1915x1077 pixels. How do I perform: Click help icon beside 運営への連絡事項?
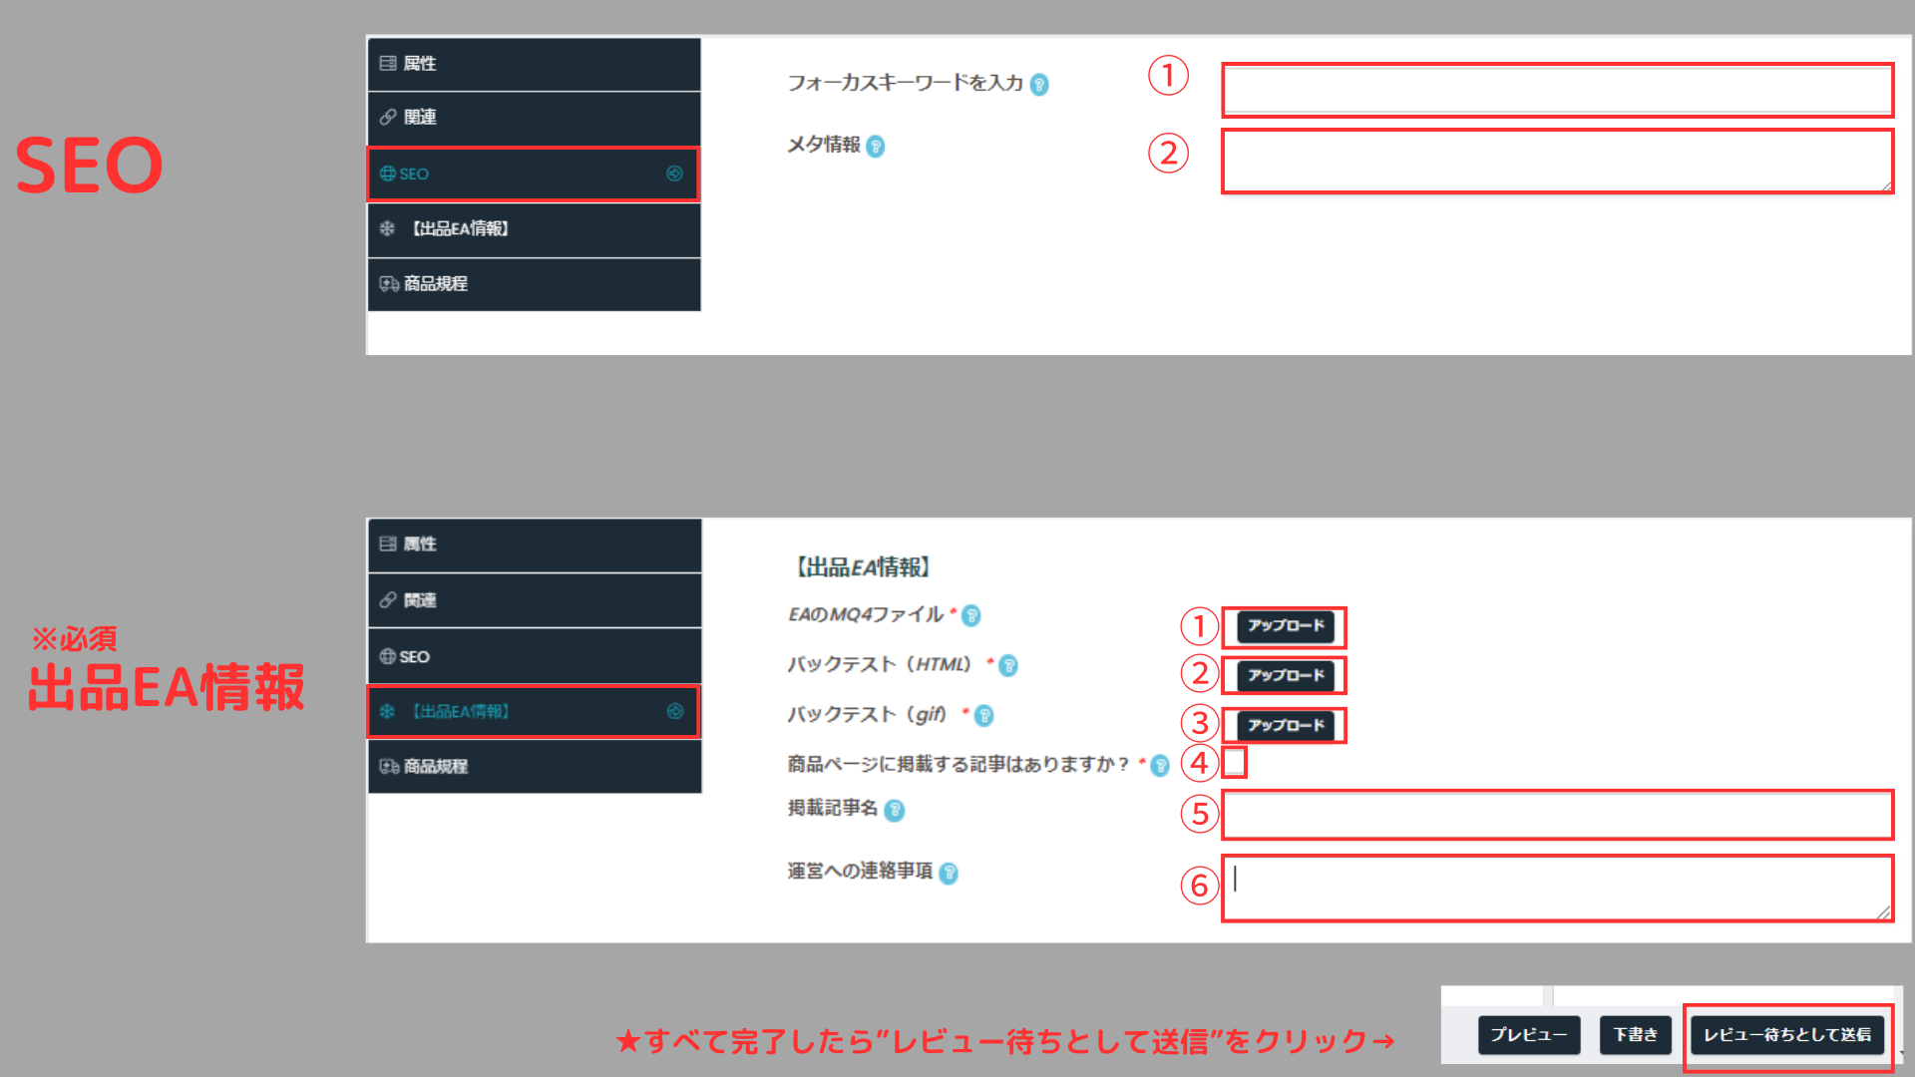pos(949,874)
